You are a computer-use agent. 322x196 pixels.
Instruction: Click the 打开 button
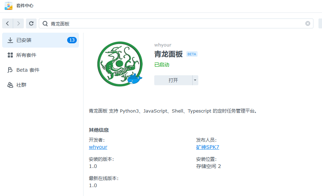pos(173,80)
